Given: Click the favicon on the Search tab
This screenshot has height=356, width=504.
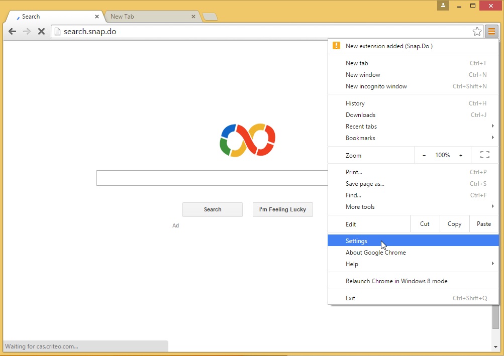Looking at the screenshot, I should pos(17,16).
